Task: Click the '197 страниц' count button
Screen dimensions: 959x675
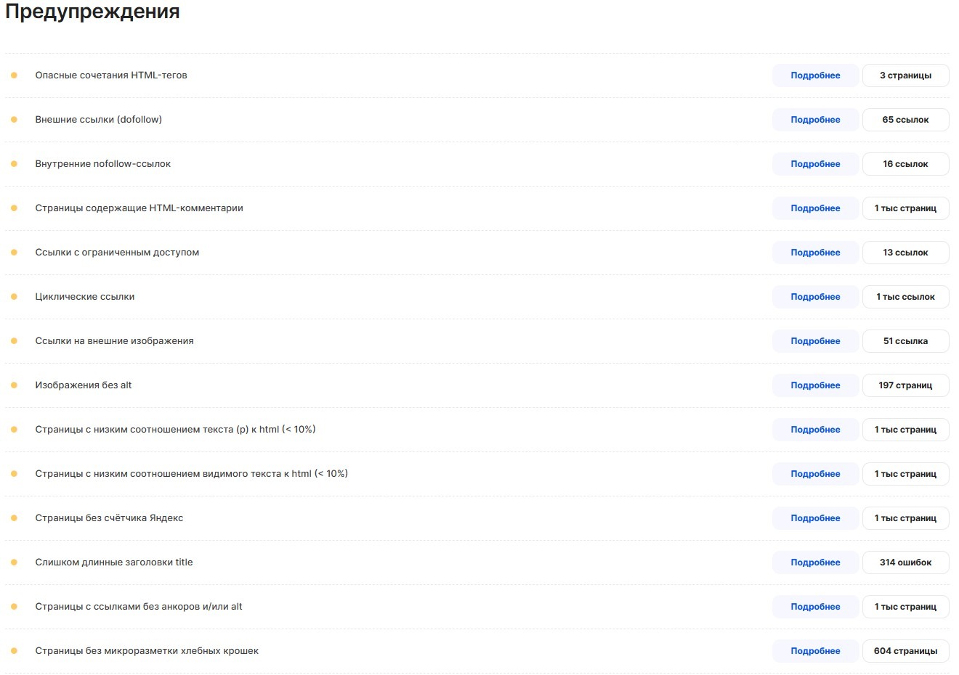Action: point(905,385)
